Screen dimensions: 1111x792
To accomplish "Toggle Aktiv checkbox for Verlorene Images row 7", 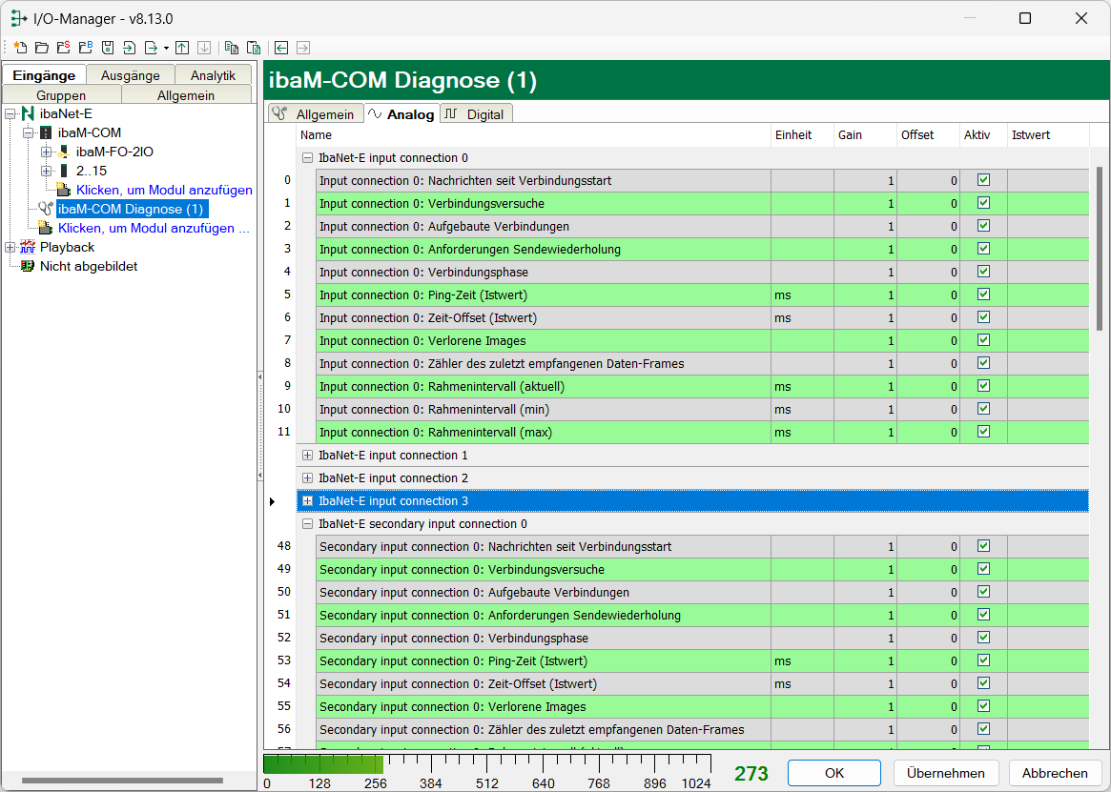I will [x=983, y=340].
